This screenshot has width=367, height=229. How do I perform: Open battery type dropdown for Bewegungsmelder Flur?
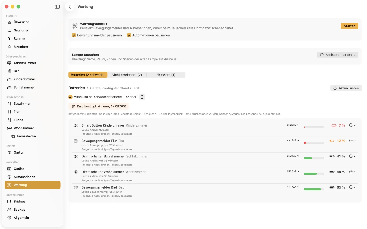pos(293,140)
